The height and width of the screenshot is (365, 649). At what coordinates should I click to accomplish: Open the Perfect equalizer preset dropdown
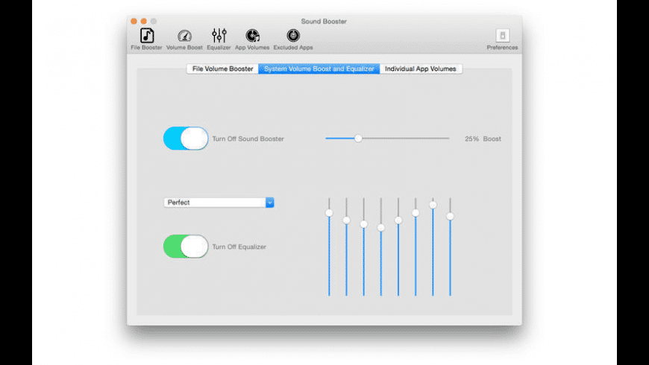click(x=219, y=203)
